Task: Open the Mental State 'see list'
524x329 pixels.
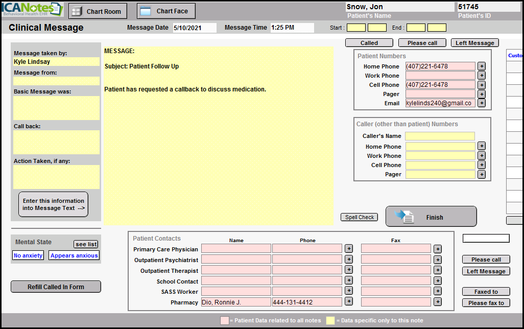Action: point(86,244)
